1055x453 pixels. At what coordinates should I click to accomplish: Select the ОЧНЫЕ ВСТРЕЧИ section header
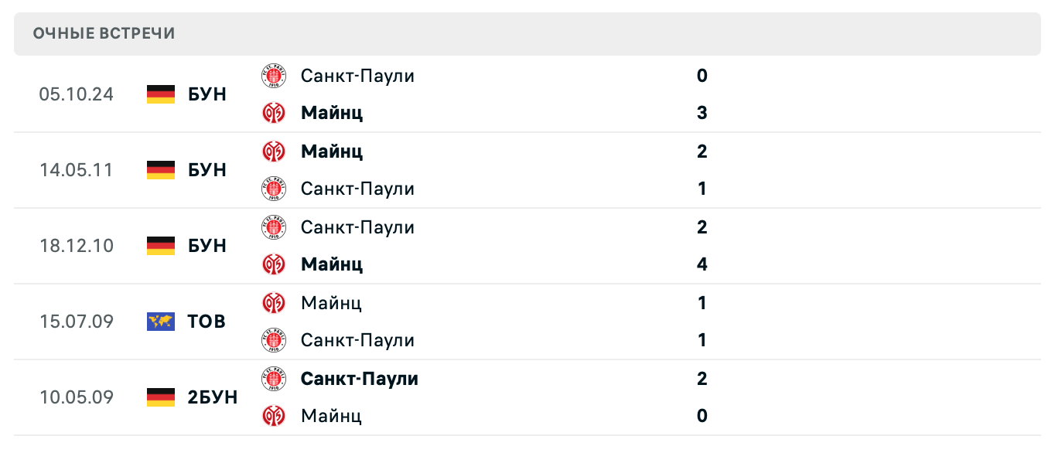[x=104, y=33]
